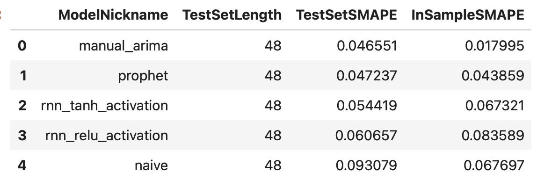Click test SMAPE value 0.054419
Viewport: 537px width, 187px height.
tap(367, 106)
